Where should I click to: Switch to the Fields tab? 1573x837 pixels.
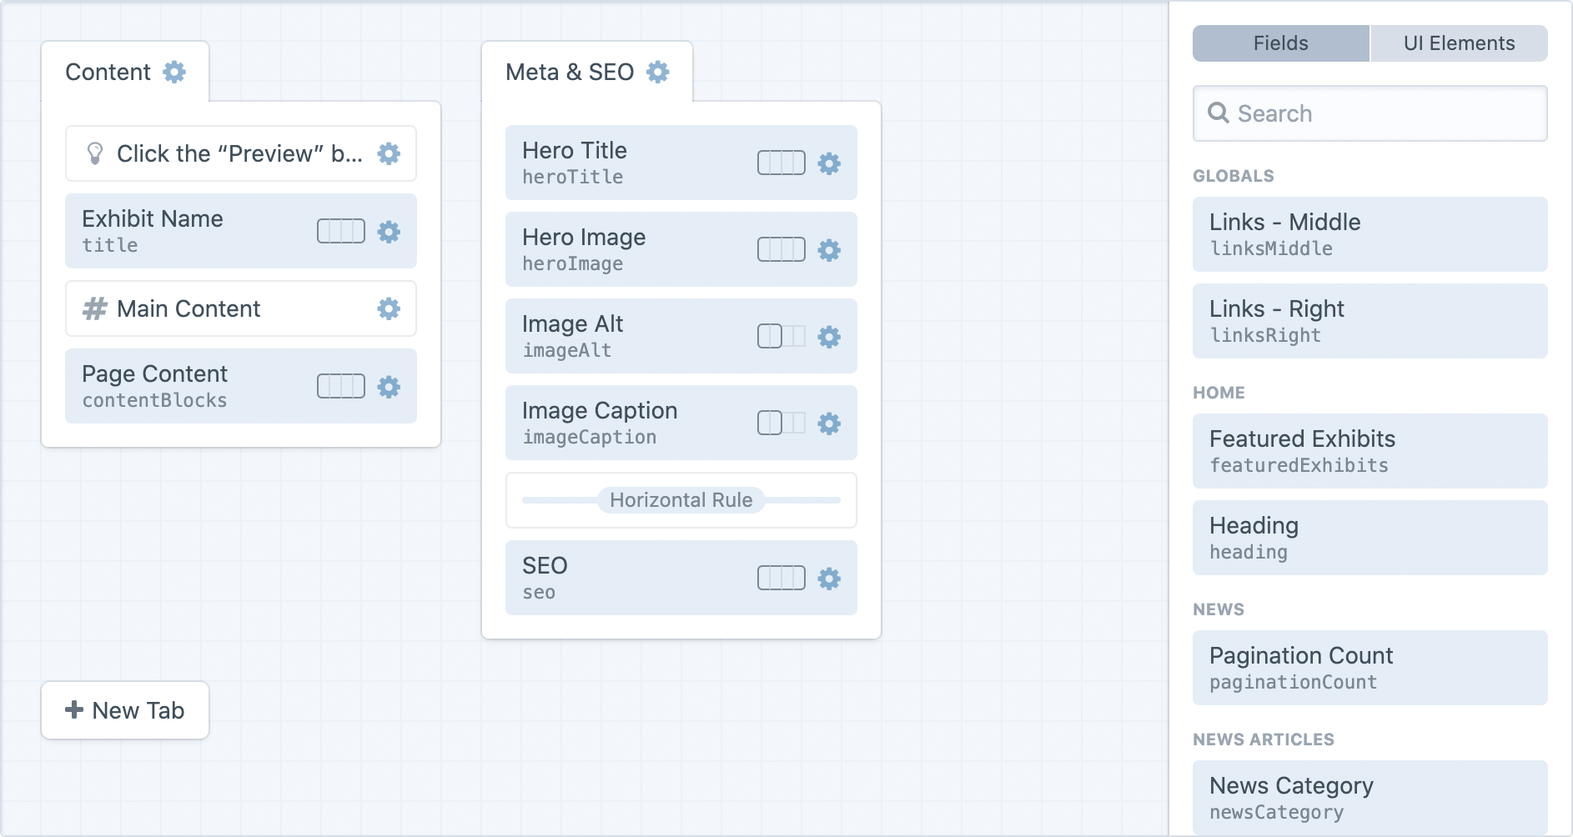[x=1281, y=43]
